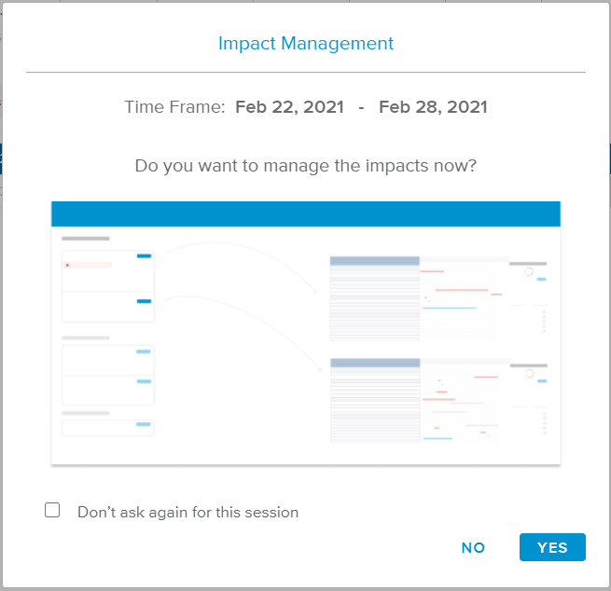Image resolution: width=611 pixels, height=591 pixels.
Task: Click the top blue button in preview's first card
Action: [x=144, y=255]
